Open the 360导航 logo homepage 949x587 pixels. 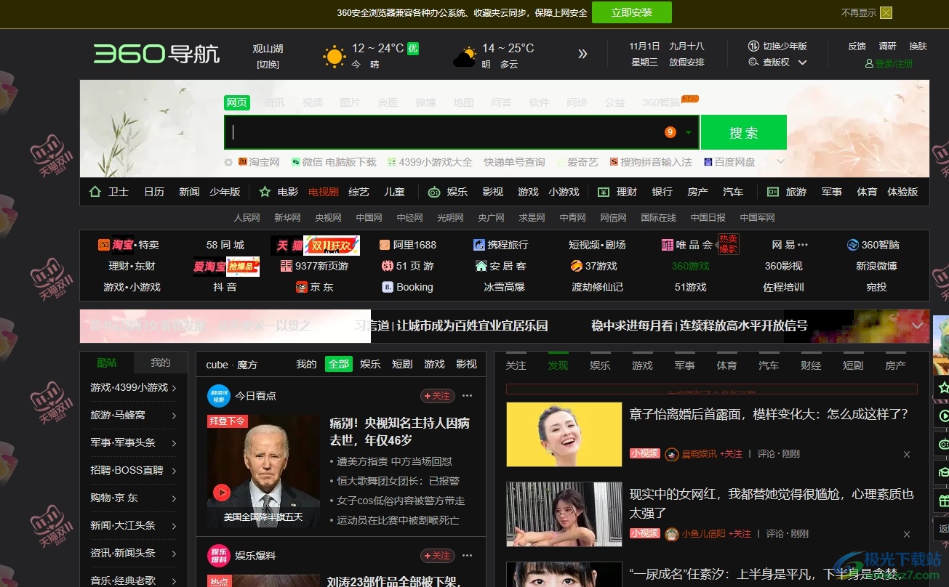(x=156, y=54)
